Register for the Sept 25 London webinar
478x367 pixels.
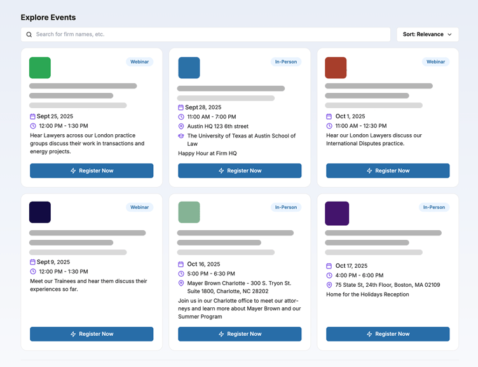(x=92, y=170)
